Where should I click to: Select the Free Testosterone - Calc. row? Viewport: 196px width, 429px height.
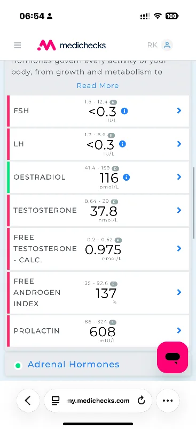pos(98,249)
